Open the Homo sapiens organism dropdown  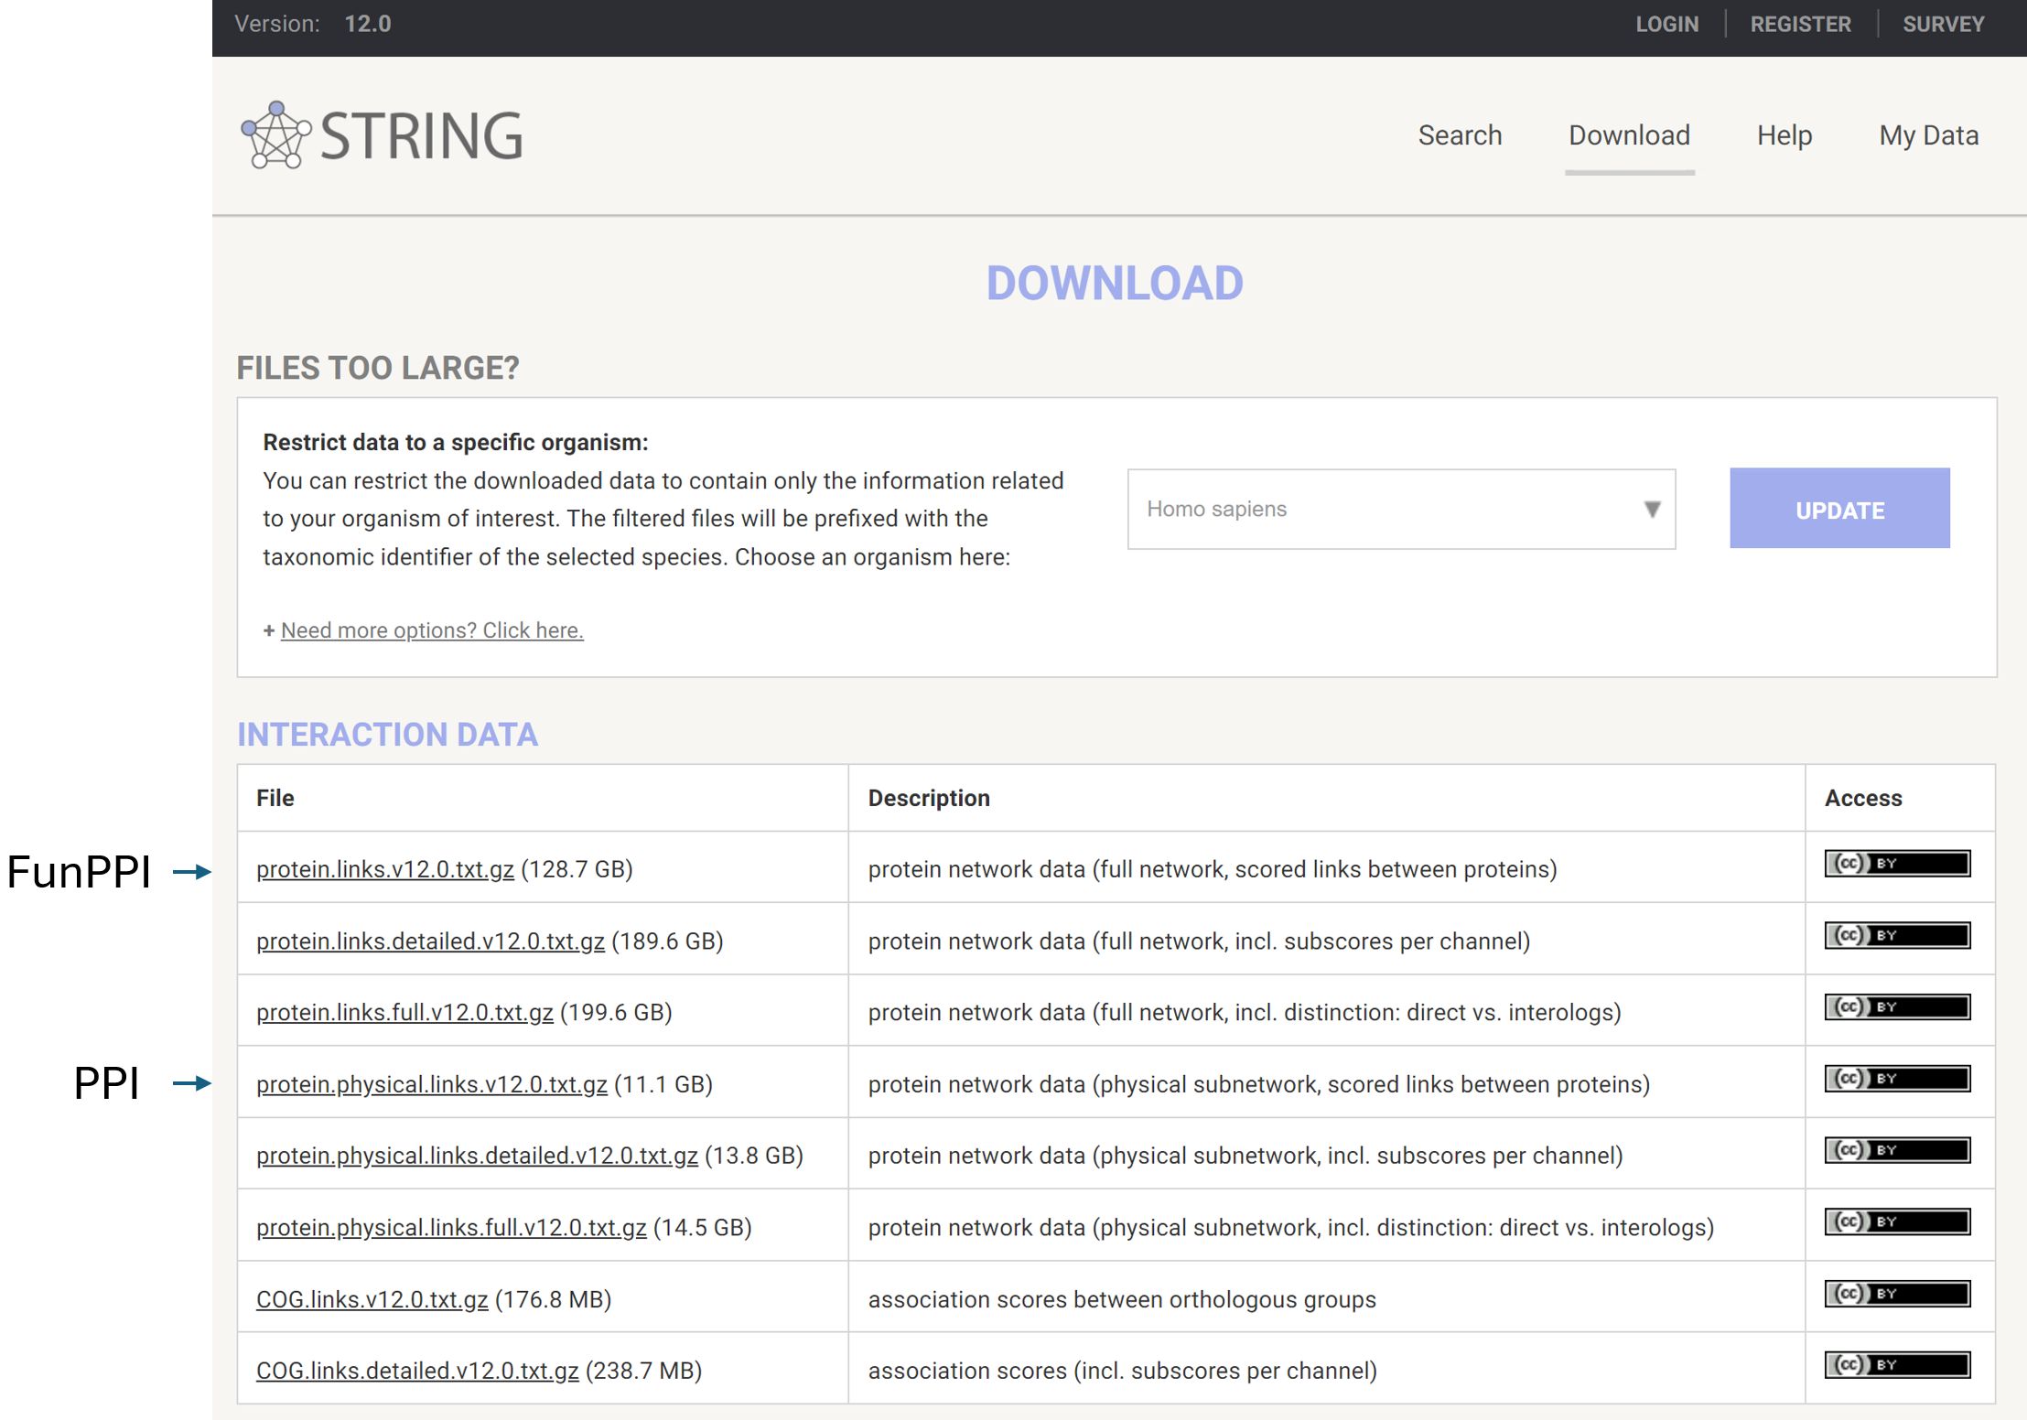click(1382, 509)
